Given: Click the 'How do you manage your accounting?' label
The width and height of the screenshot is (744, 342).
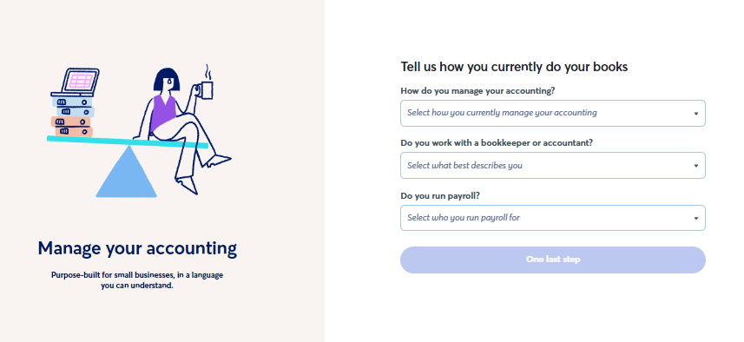Looking at the screenshot, I should click(x=477, y=90).
